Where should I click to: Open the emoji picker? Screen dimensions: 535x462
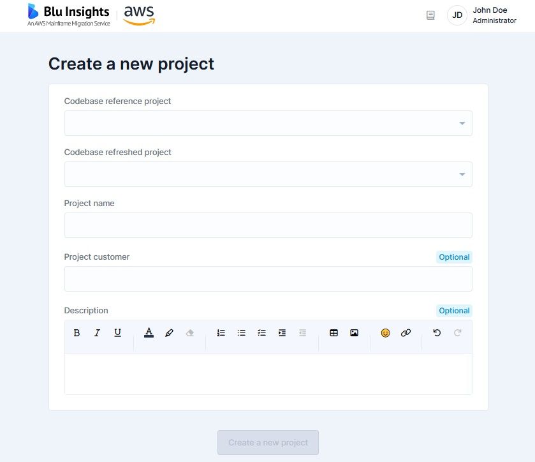coord(385,332)
